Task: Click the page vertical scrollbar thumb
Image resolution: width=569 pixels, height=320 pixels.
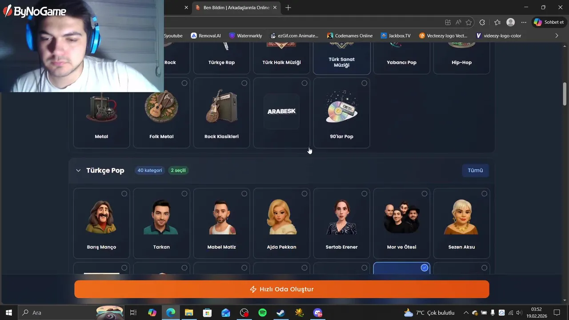Action: [x=565, y=94]
